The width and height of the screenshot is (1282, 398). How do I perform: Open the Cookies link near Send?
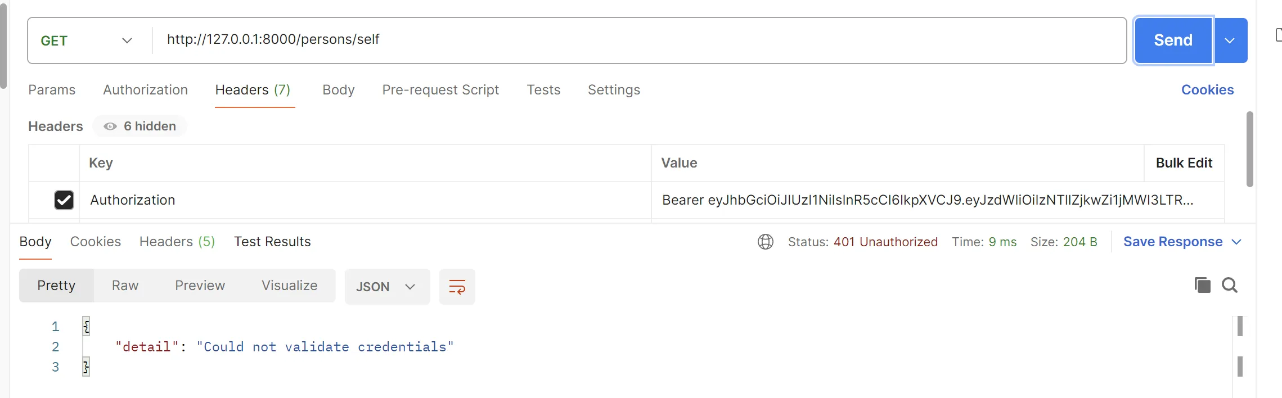(1207, 90)
